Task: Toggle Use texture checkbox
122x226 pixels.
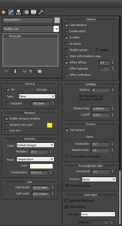Action: point(67,130)
